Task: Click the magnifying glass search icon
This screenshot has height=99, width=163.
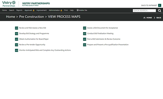Action: click(x=159, y=10)
